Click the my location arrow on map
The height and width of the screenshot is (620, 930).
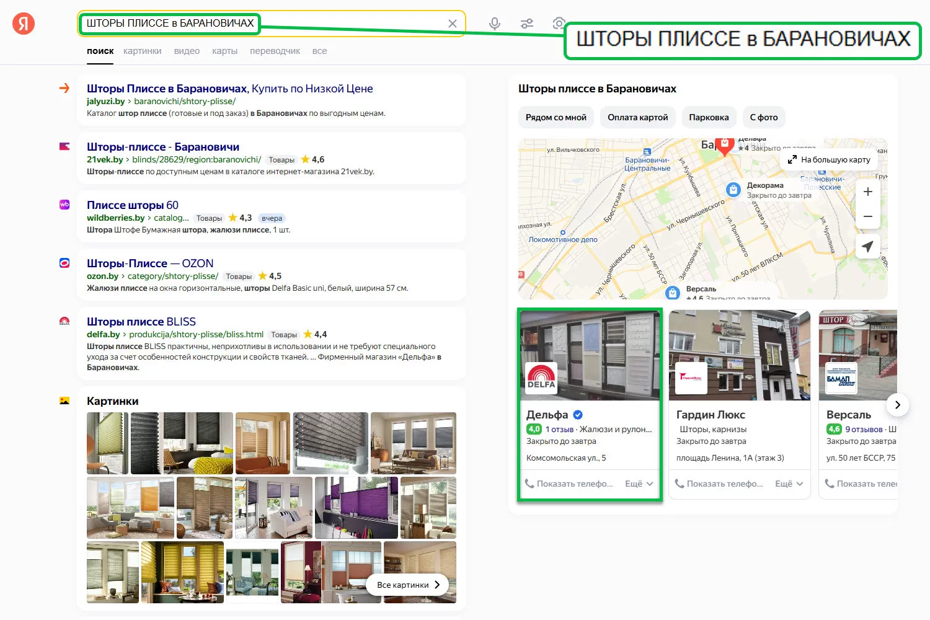[x=867, y=246]
